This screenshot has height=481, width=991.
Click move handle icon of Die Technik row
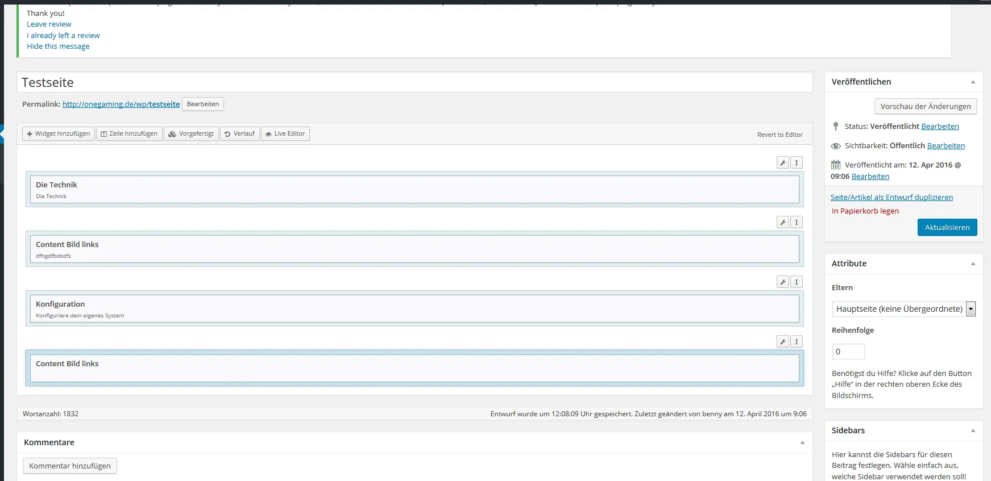797,163
